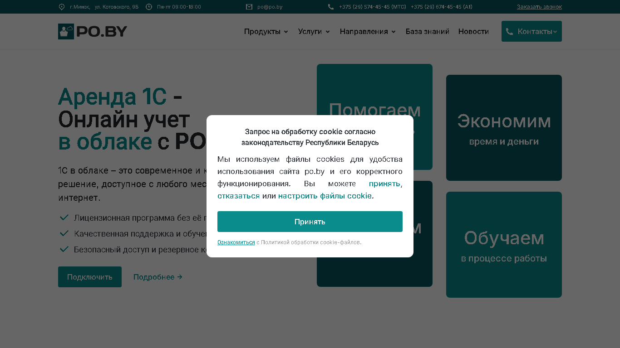Click настроить файлы cookie link
620x348 pixels.
(x=325, y=196)
